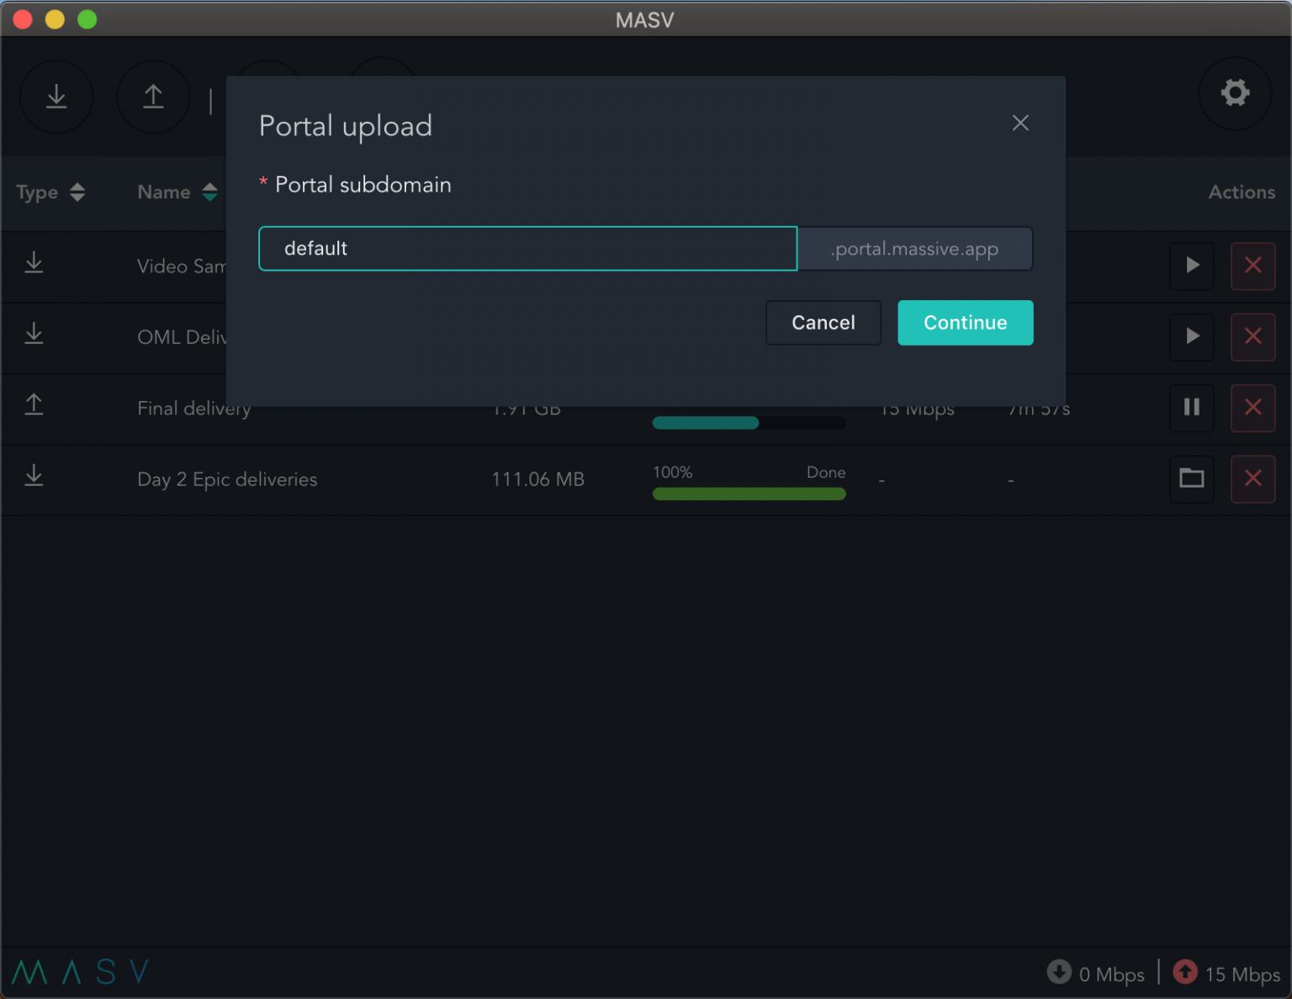Pause the Final delivery upload
This screenshot has width=1292, height=999.
click(x=1191, y=408)
